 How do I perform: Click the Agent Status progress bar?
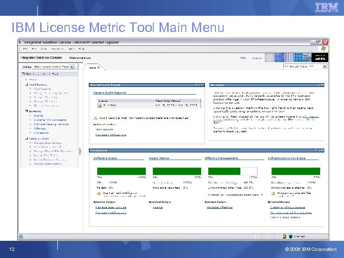(177, 172)
